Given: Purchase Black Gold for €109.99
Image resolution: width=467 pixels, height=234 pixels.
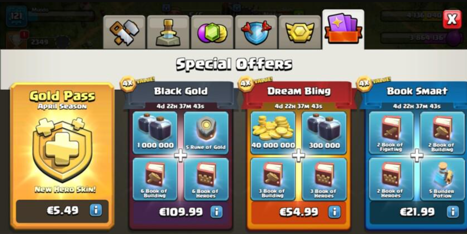Looking at the screenshot, I should pyautogui.click(x=181, y=212).
